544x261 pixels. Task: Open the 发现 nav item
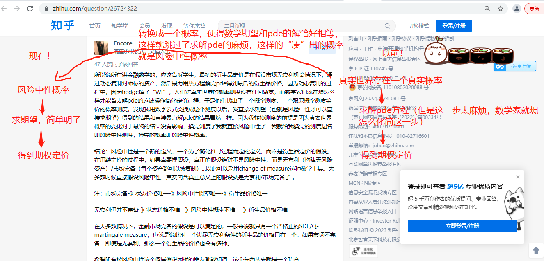[167, 26]
